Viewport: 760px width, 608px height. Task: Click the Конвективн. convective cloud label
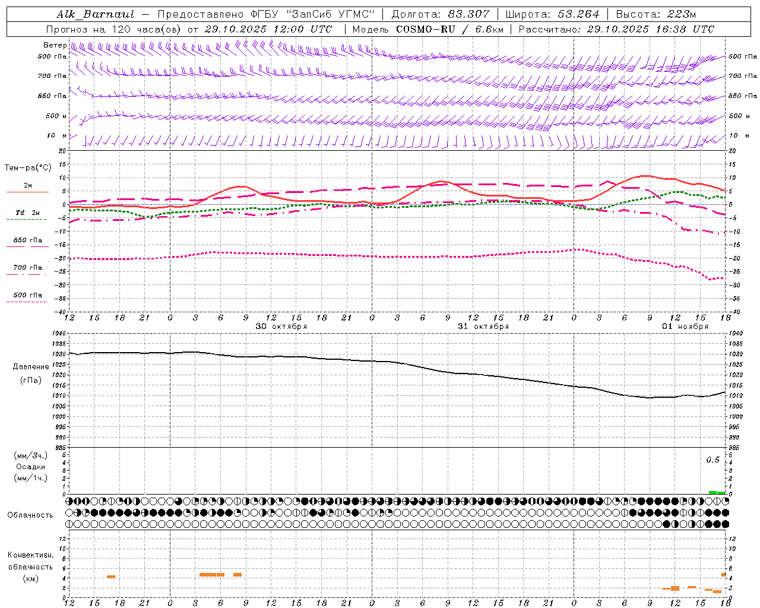pos(31,555)
